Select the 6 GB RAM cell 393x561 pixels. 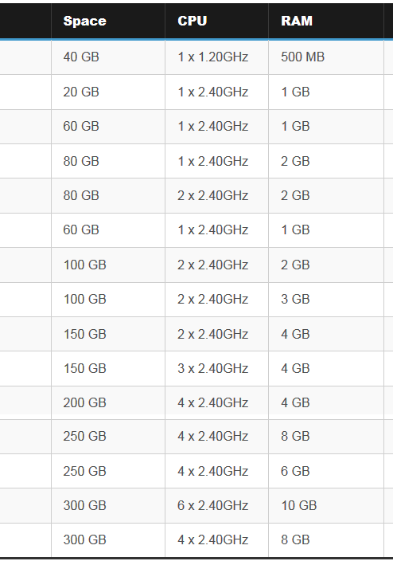coord(326,471)
